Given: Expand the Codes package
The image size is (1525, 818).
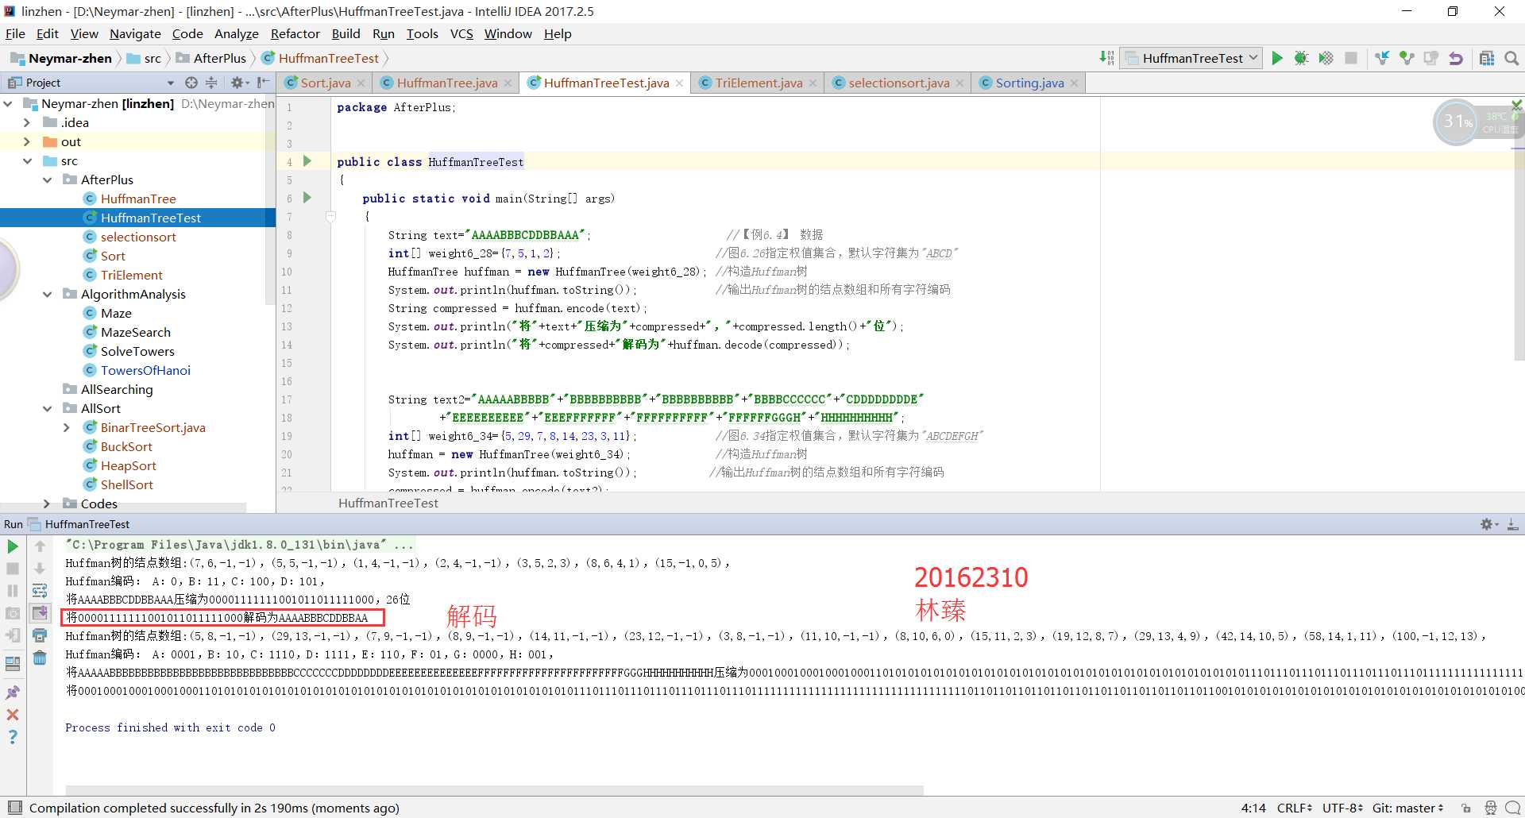Looking at the screenshot, I should tap(47, 504).
